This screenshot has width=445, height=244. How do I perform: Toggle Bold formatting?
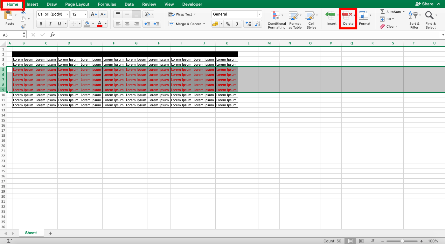(x=41, y=24)
